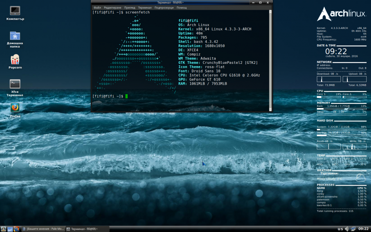371x232 pixels.
Task: Click the 'WM: Compiz' line
Action: (189, 54)
